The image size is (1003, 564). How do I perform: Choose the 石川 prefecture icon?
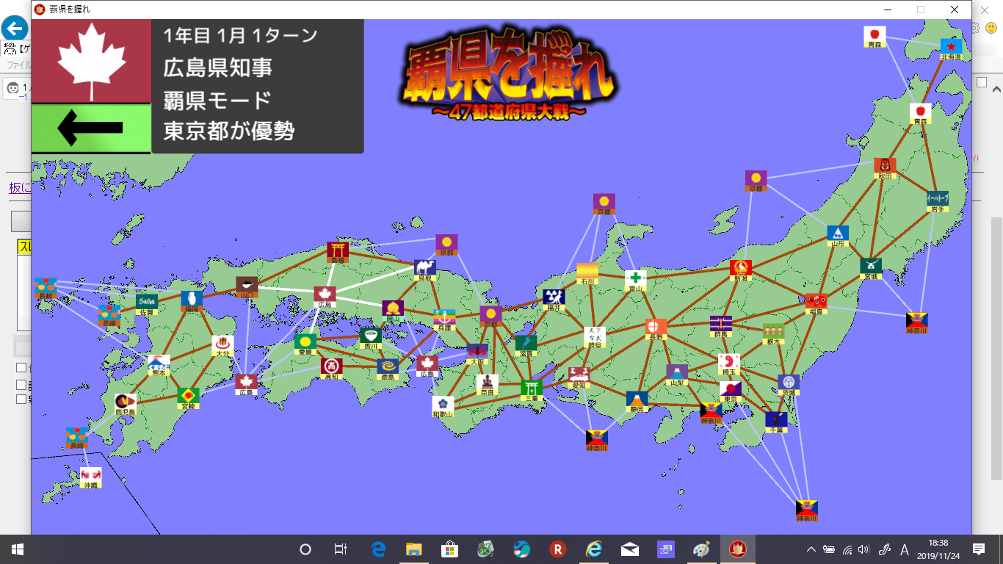click(587, 274)
